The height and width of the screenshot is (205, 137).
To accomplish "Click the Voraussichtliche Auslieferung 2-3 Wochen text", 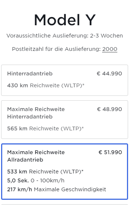I will pos(65,36).
